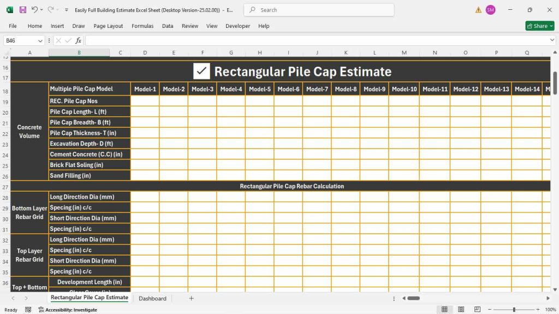Click Accessibility: Investigate status item
This screenshot has width=559, height=314.
click(x=68, y=310)
